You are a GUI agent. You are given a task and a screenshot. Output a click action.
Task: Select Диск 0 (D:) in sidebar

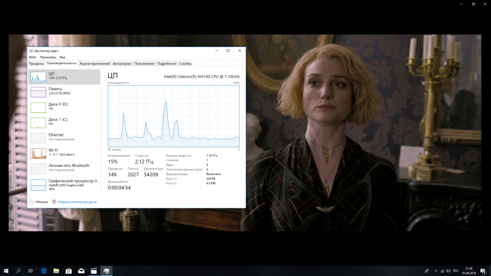pos(64,107)
